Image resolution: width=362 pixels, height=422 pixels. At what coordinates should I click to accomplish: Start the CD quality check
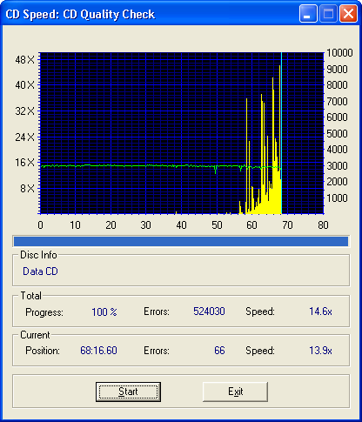[128, 392]
